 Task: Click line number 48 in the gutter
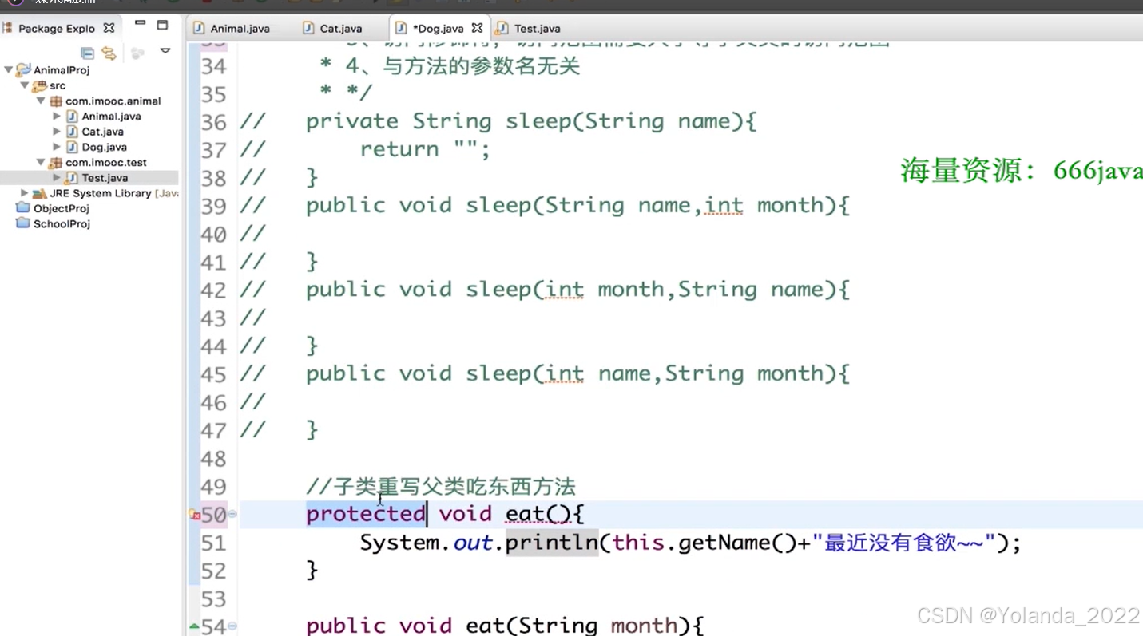click(x=213, y=459)
